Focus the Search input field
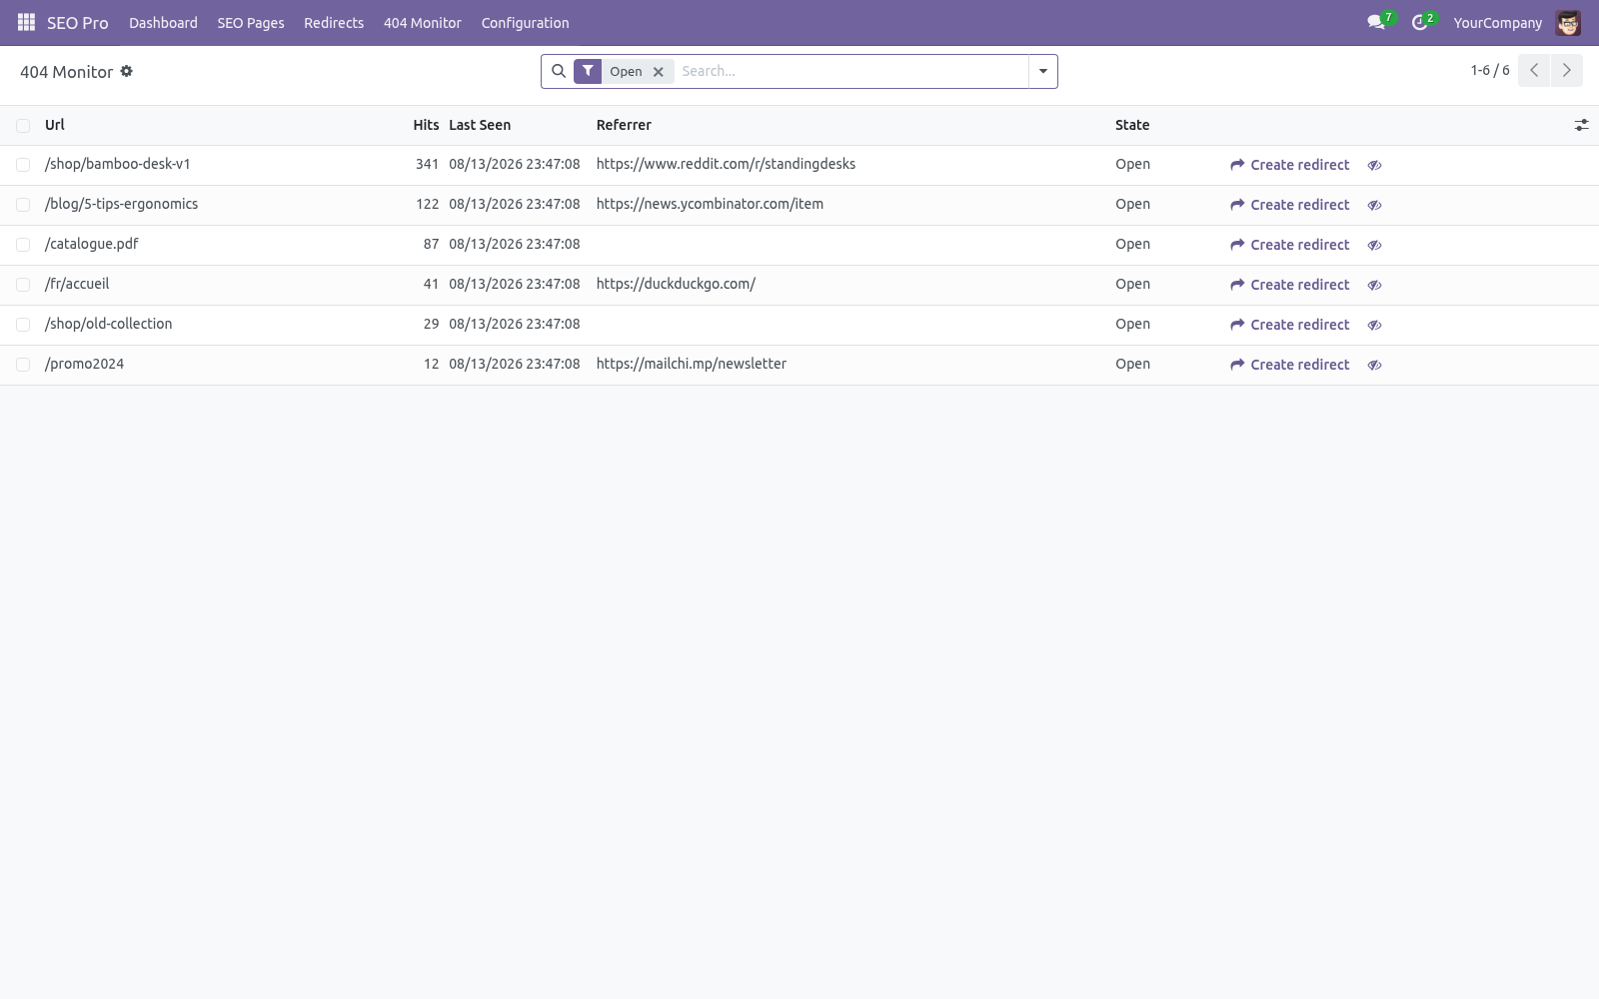Image resolution: width=1599 pixels, height=999 pixels. click(x=851, y=71)
